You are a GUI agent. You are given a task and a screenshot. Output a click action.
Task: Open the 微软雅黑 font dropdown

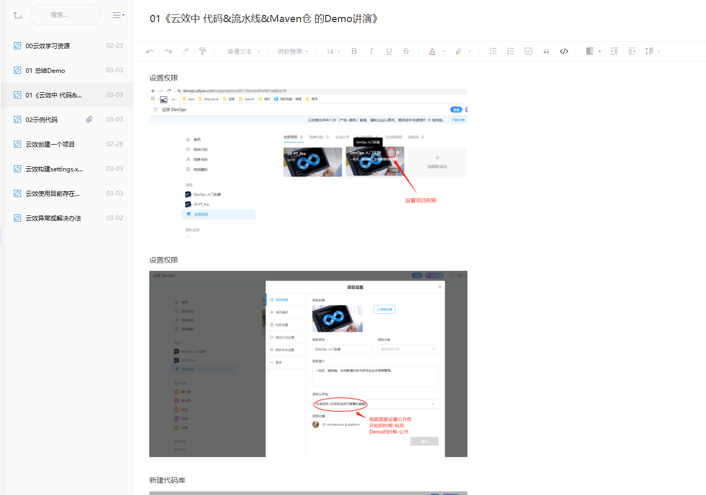[x=293, y=51]
